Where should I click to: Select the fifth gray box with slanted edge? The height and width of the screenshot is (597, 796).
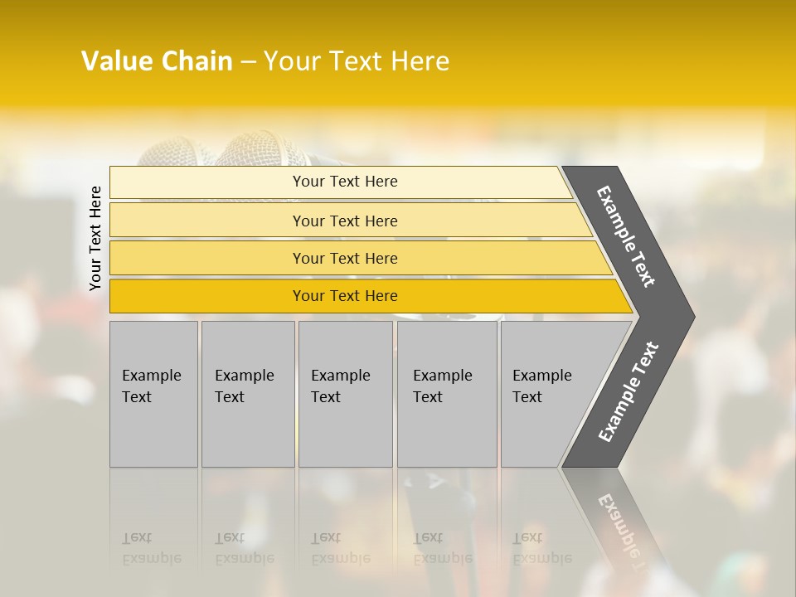[547, 393]
